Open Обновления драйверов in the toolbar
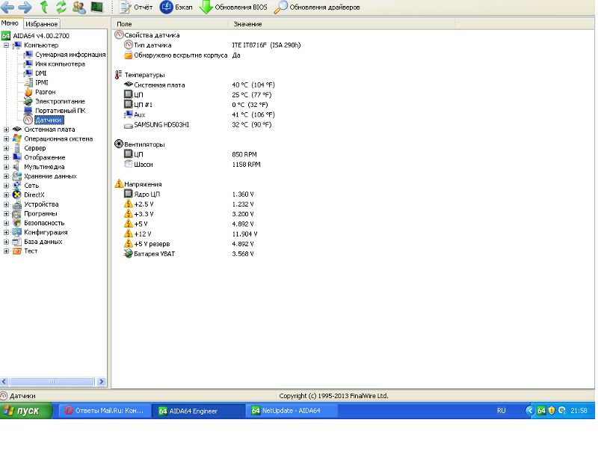598x449 pixels. coord(317,7)
